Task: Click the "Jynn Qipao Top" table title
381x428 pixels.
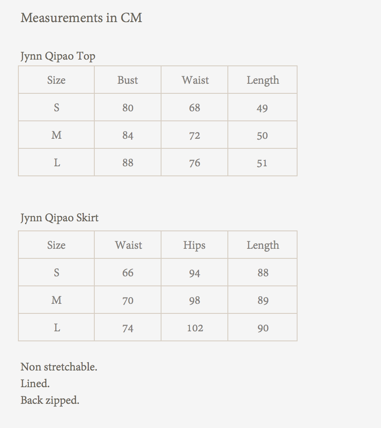Action: pos(58,56)
